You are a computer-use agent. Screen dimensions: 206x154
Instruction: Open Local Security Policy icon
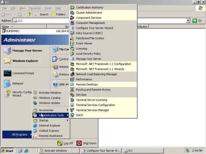72,54
